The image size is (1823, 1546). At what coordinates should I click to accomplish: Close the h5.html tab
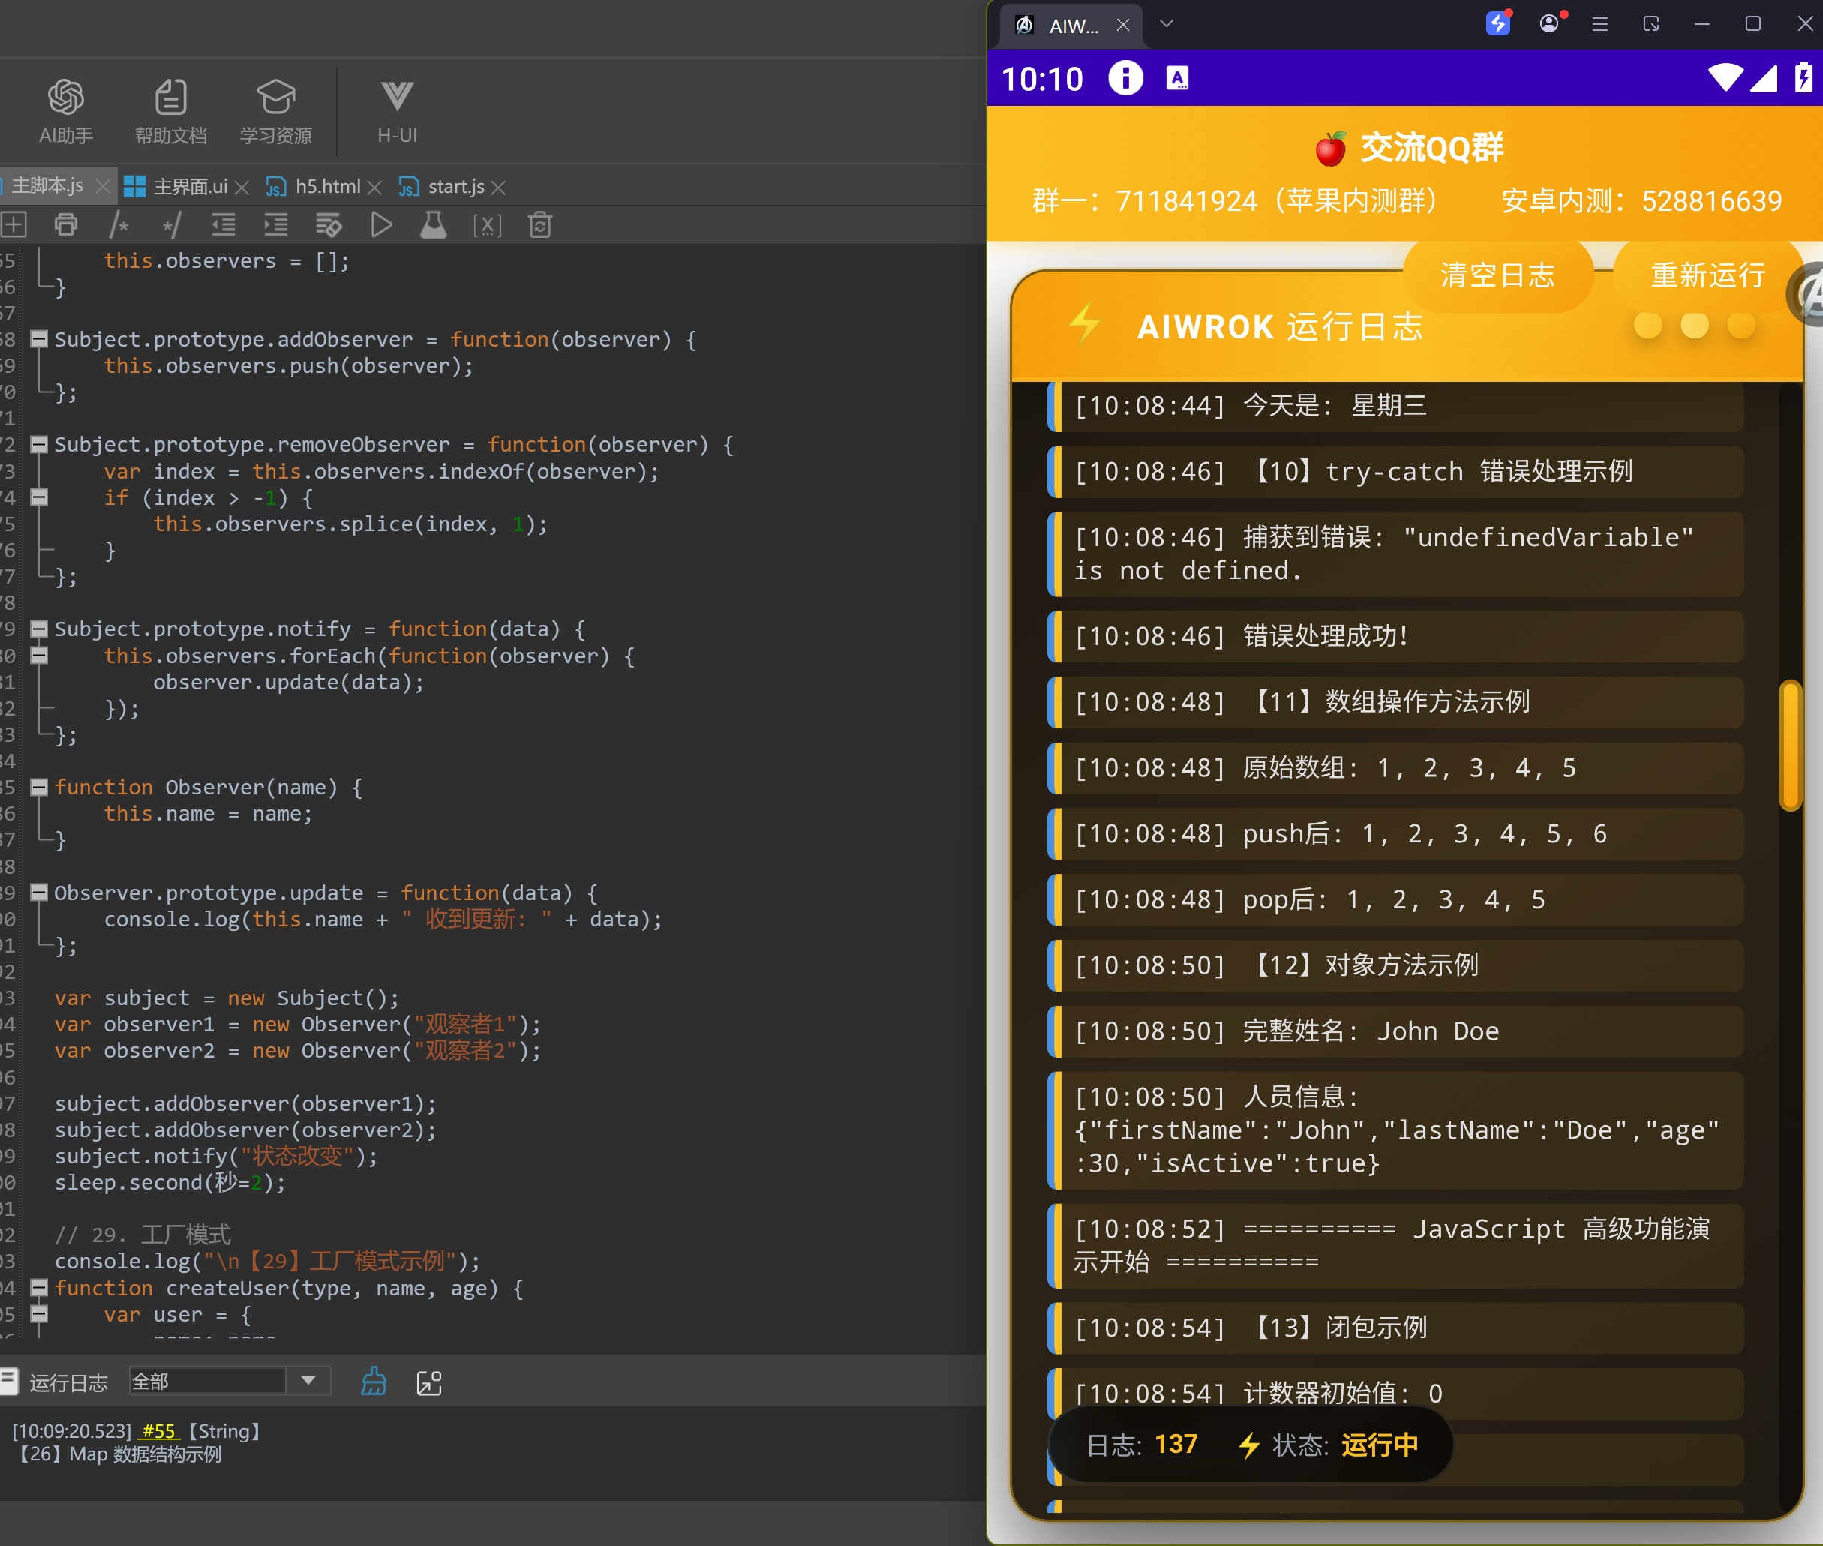tap(374, 188)
